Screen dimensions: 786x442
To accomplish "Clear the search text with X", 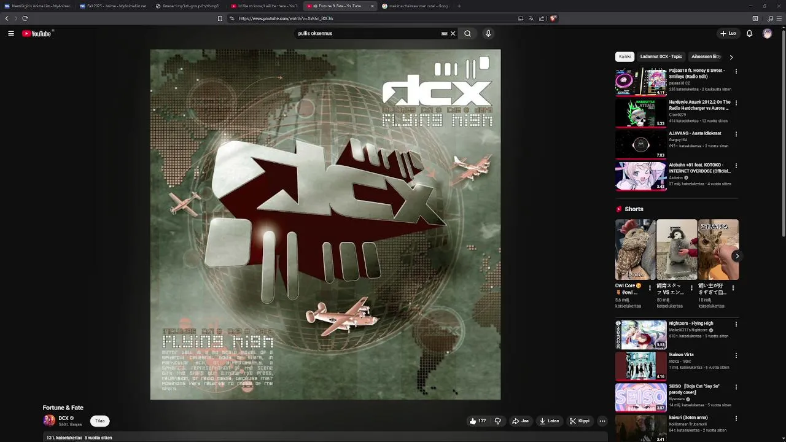I will coord(453,34).
